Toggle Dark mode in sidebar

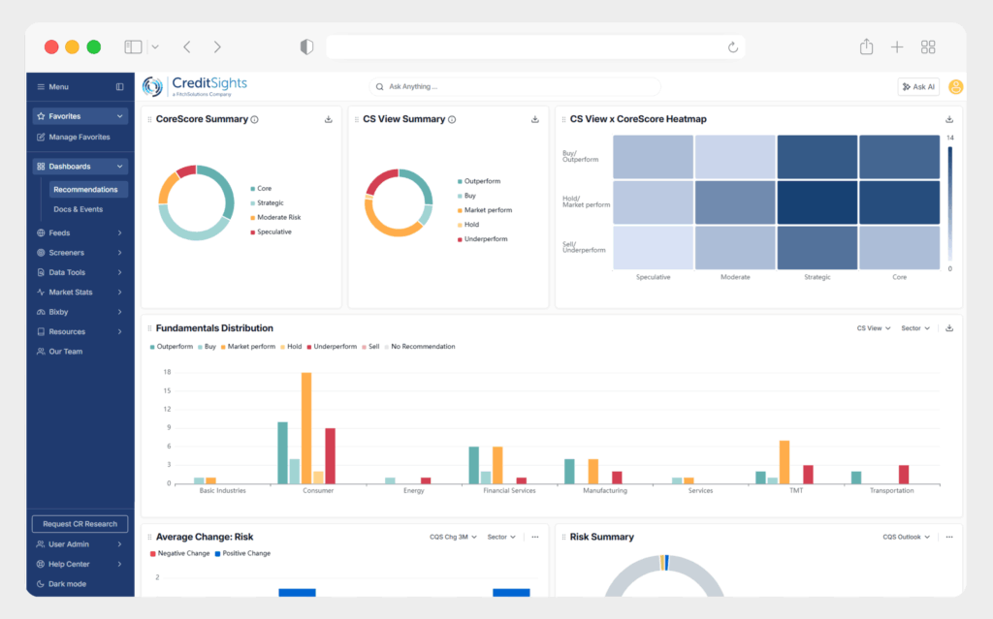point(66,584)
